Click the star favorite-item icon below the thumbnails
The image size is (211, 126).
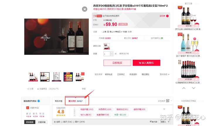(38, 89)
